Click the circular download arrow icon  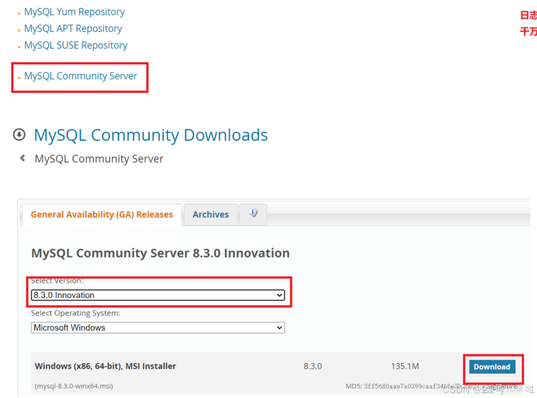click(x=19, y=134)
